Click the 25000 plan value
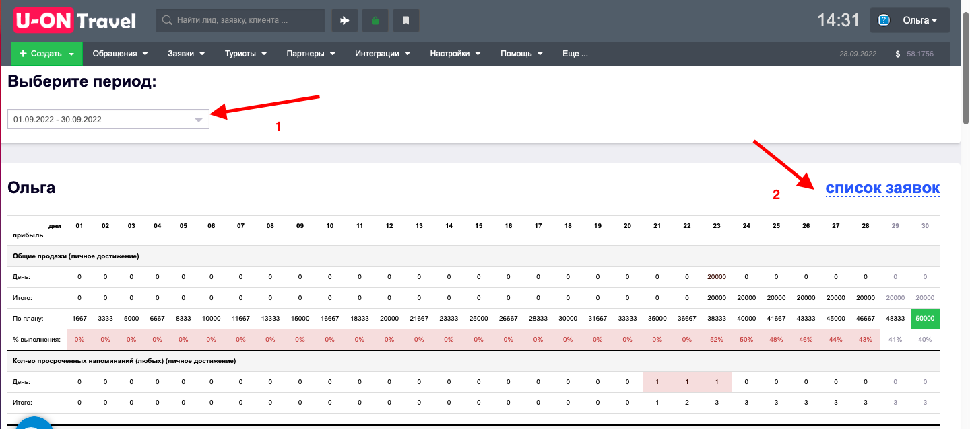The image size is (970, 429). (478, 319)
